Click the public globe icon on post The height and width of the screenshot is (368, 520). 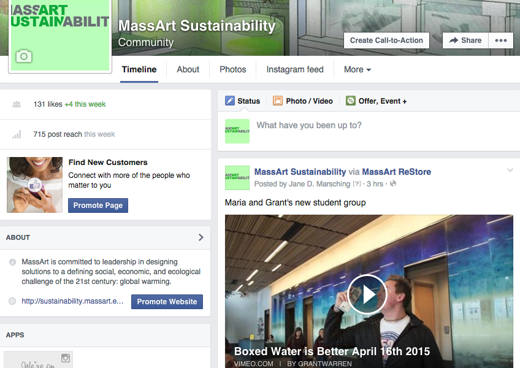click(393, 183)
